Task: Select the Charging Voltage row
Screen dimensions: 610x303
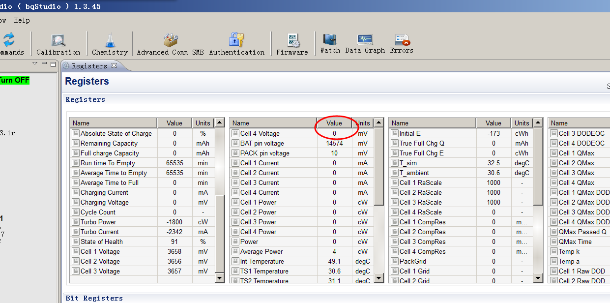Action: point(142,202)
